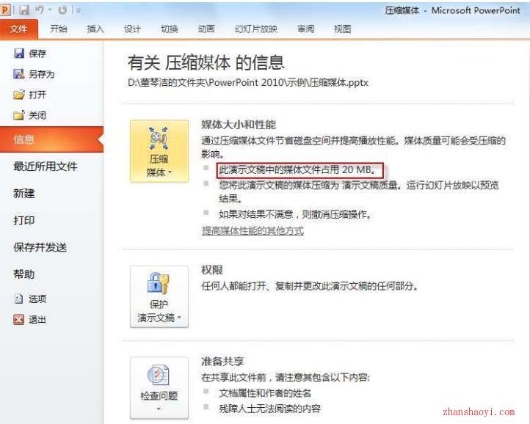Viewport: 530px width, 424px height.
Task: Switch to the 幻灯片放映 ribbon tab
Action: pyautogui.click(x=256, y=29)
